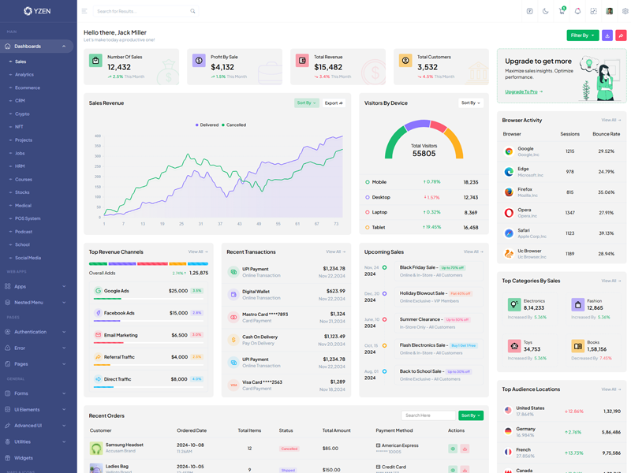
Task: Open the shopping cart in header
Action: [562, 11]
